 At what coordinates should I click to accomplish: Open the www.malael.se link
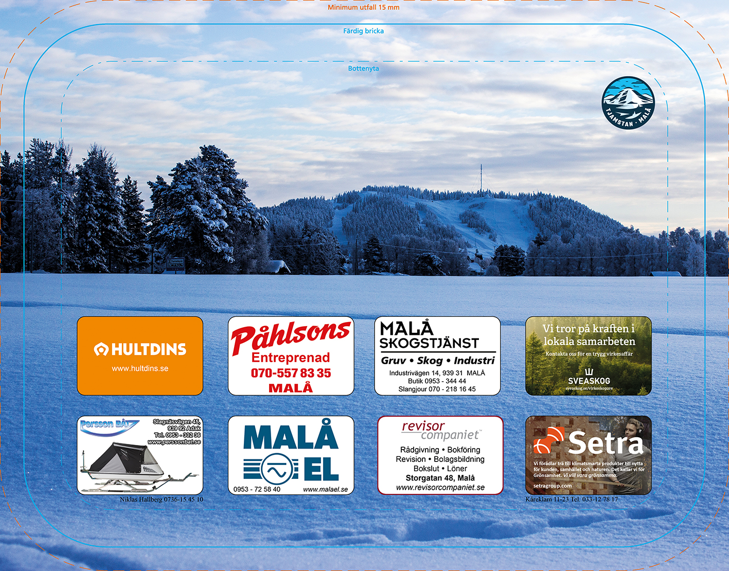pos(325,489)
